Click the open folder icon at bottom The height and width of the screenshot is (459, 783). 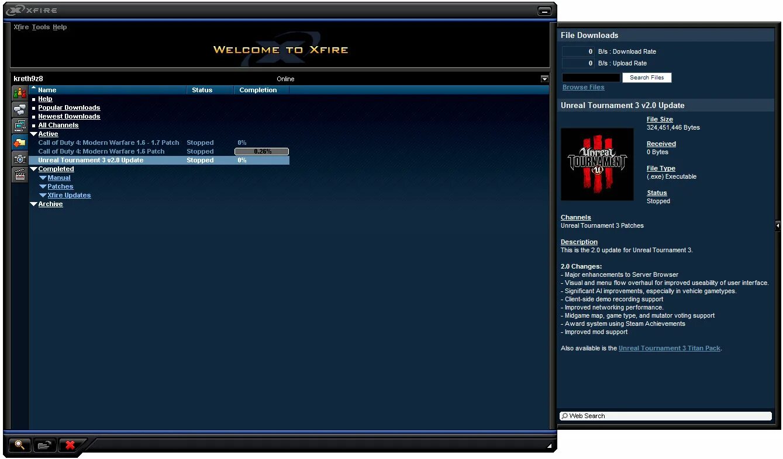pos(44,446)
